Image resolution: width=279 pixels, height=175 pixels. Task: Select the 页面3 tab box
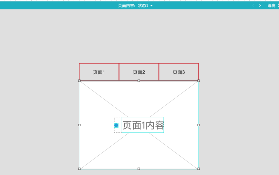tap(179, 72)
